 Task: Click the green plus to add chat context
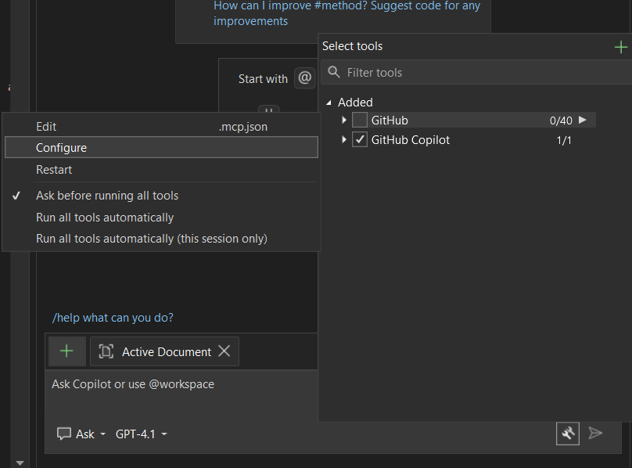pos(66,351)
